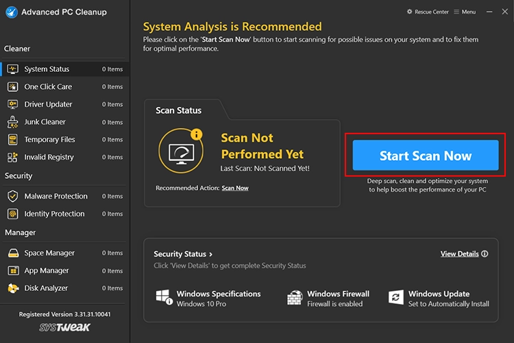Image resolution: width=514 pixels, height=343 pixels.
Task: Open the Menu hamburger dropdown
Action: pos(465,12)
